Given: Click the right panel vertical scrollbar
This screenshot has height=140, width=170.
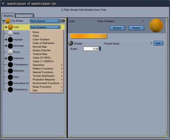Looking at the screenshot, I should coord(167,77).
